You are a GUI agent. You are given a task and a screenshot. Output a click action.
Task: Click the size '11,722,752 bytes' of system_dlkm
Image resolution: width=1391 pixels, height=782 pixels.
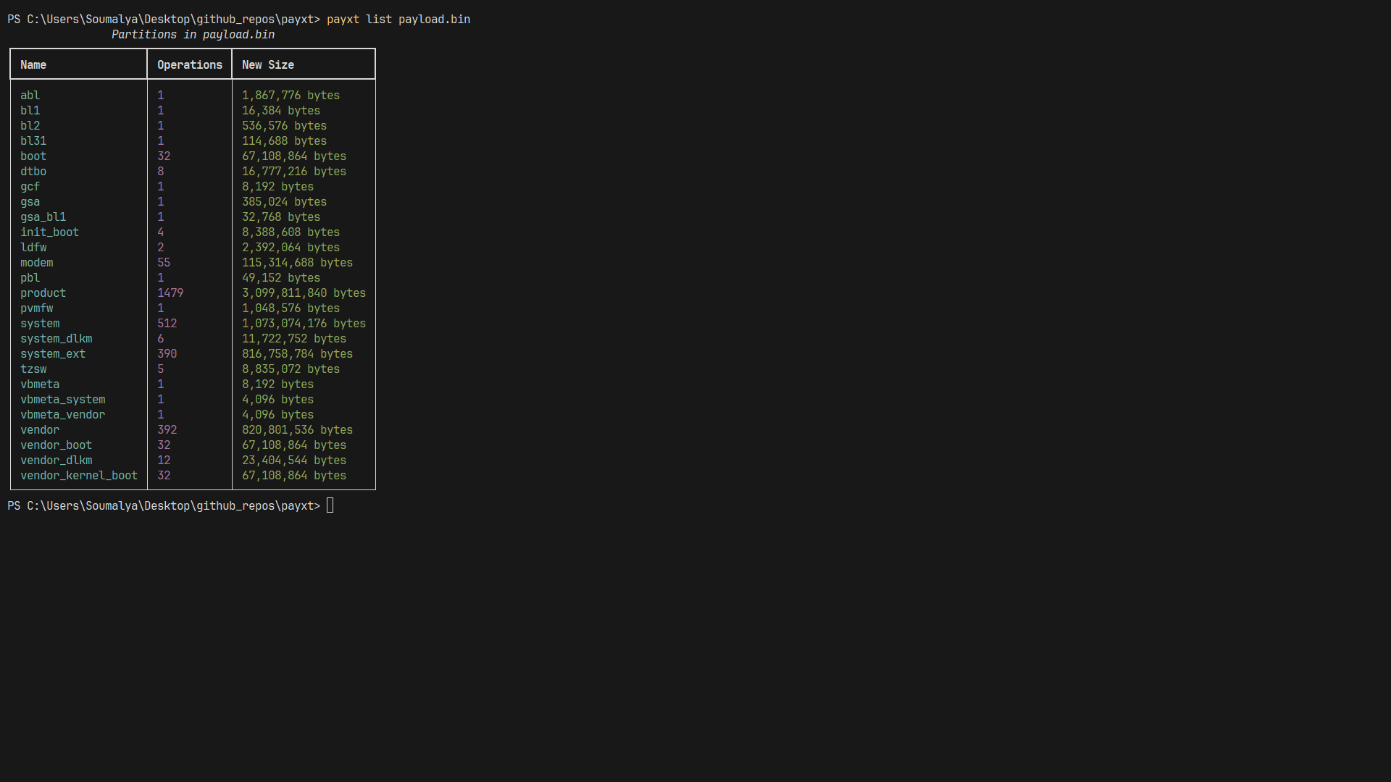pyautogui.click(x=294, y=339)
